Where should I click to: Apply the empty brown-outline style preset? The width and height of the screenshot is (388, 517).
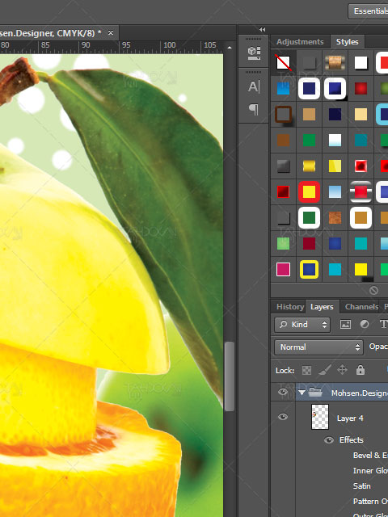[x=283, y=115]
